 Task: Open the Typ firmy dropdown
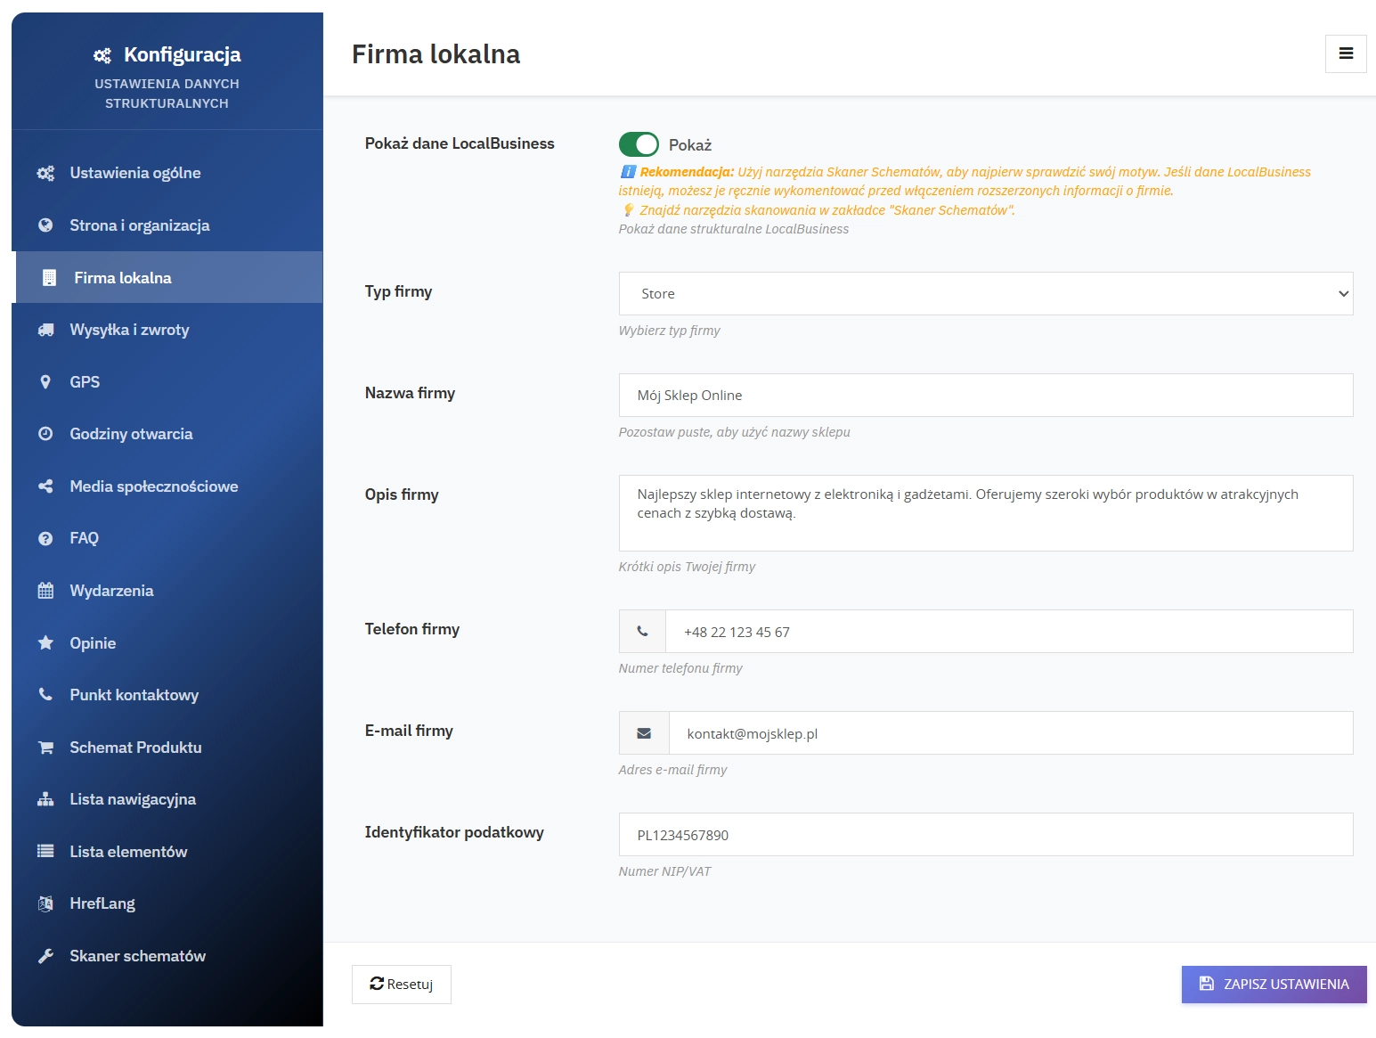pos(985,294)
